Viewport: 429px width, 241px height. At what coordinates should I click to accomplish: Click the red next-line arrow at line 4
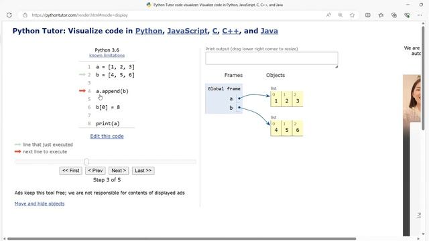coord(82,91)
